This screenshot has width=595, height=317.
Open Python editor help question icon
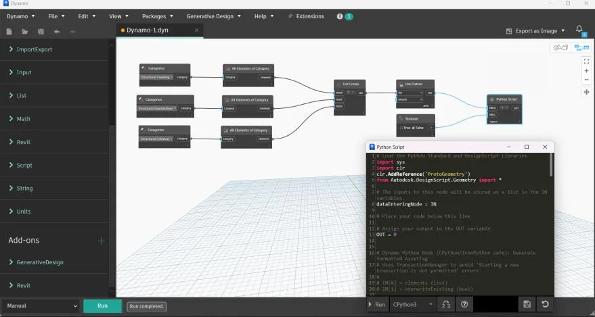pyautogui.click(x=464, y=305)
